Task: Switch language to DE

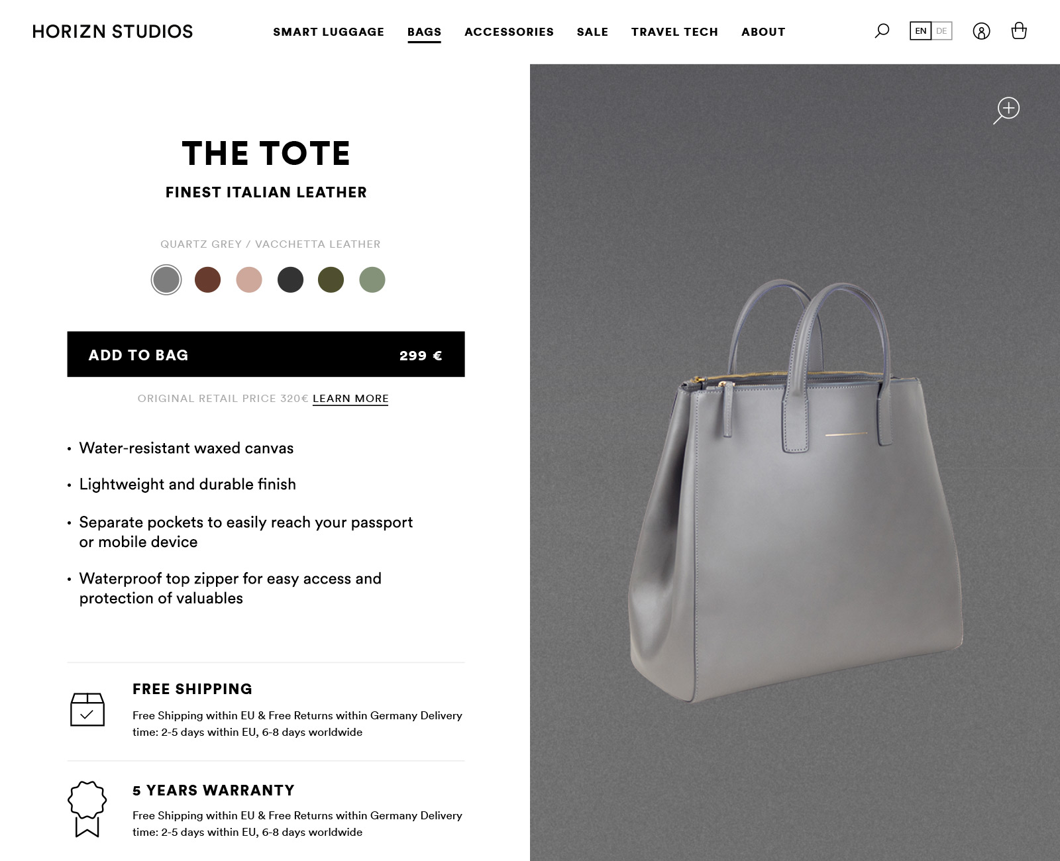Action: click(941, 31)
